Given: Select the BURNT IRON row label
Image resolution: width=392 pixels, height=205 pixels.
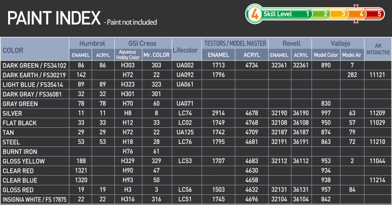Looking at the screenshot, I should (20, 151).
